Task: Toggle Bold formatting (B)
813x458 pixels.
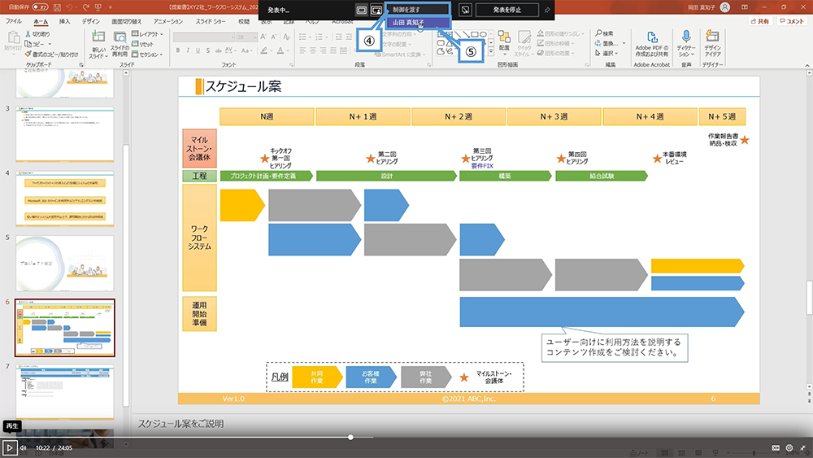Action: pos(178,50)
